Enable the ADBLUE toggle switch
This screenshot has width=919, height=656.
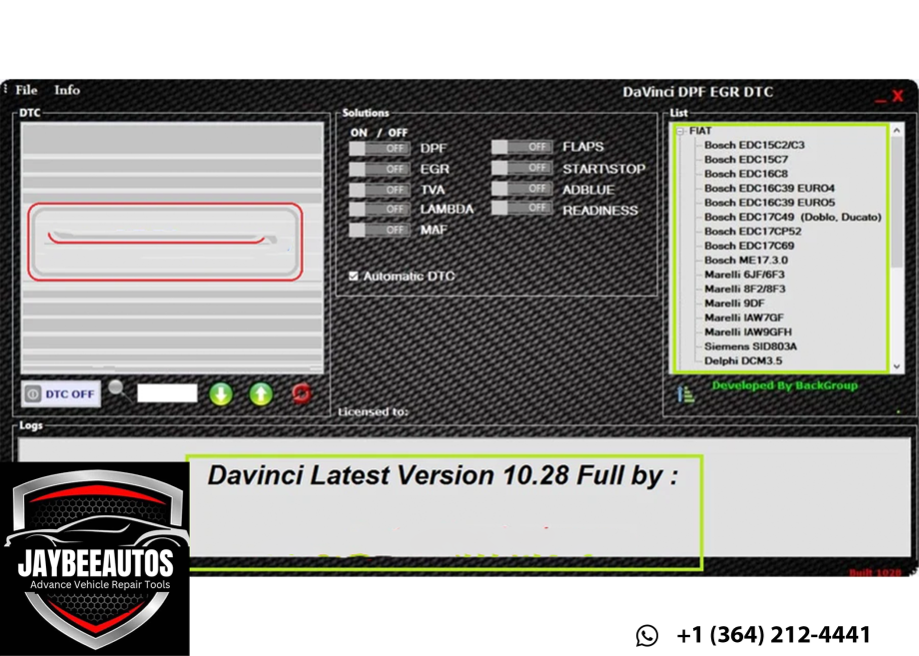pyautogui.click(x=521, y=189)
